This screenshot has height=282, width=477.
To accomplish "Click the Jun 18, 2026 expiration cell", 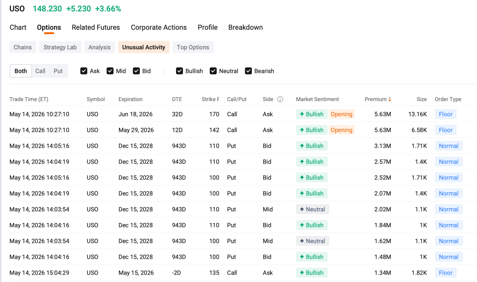I will point(135,114).
